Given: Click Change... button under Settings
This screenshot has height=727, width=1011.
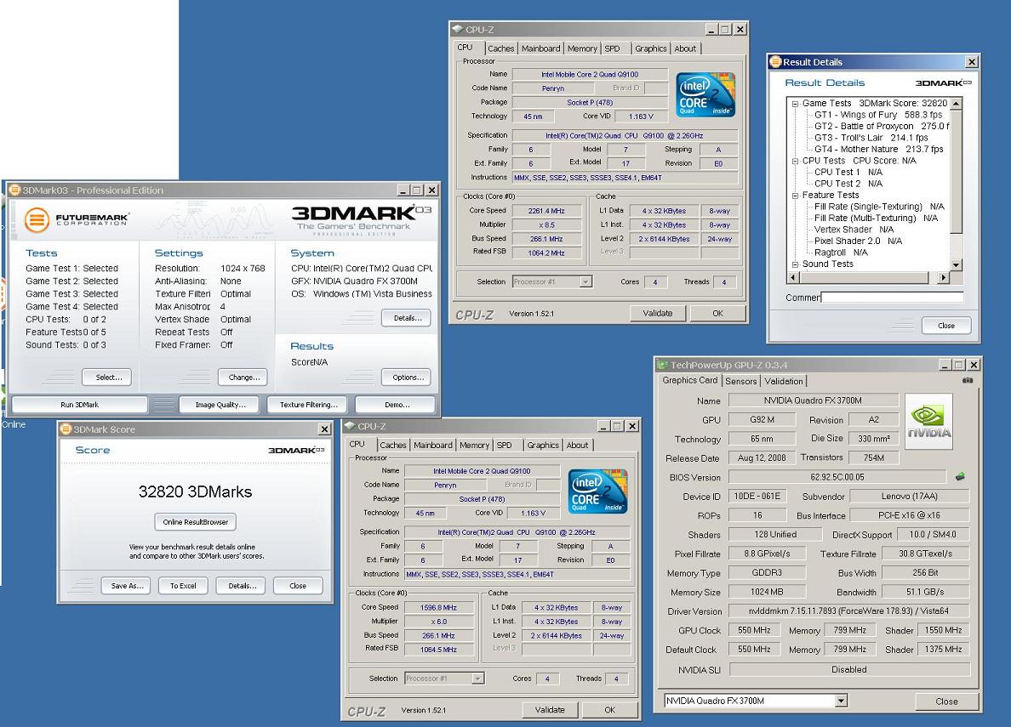Looking at the screenshot, I should click(x=243, y=377).
